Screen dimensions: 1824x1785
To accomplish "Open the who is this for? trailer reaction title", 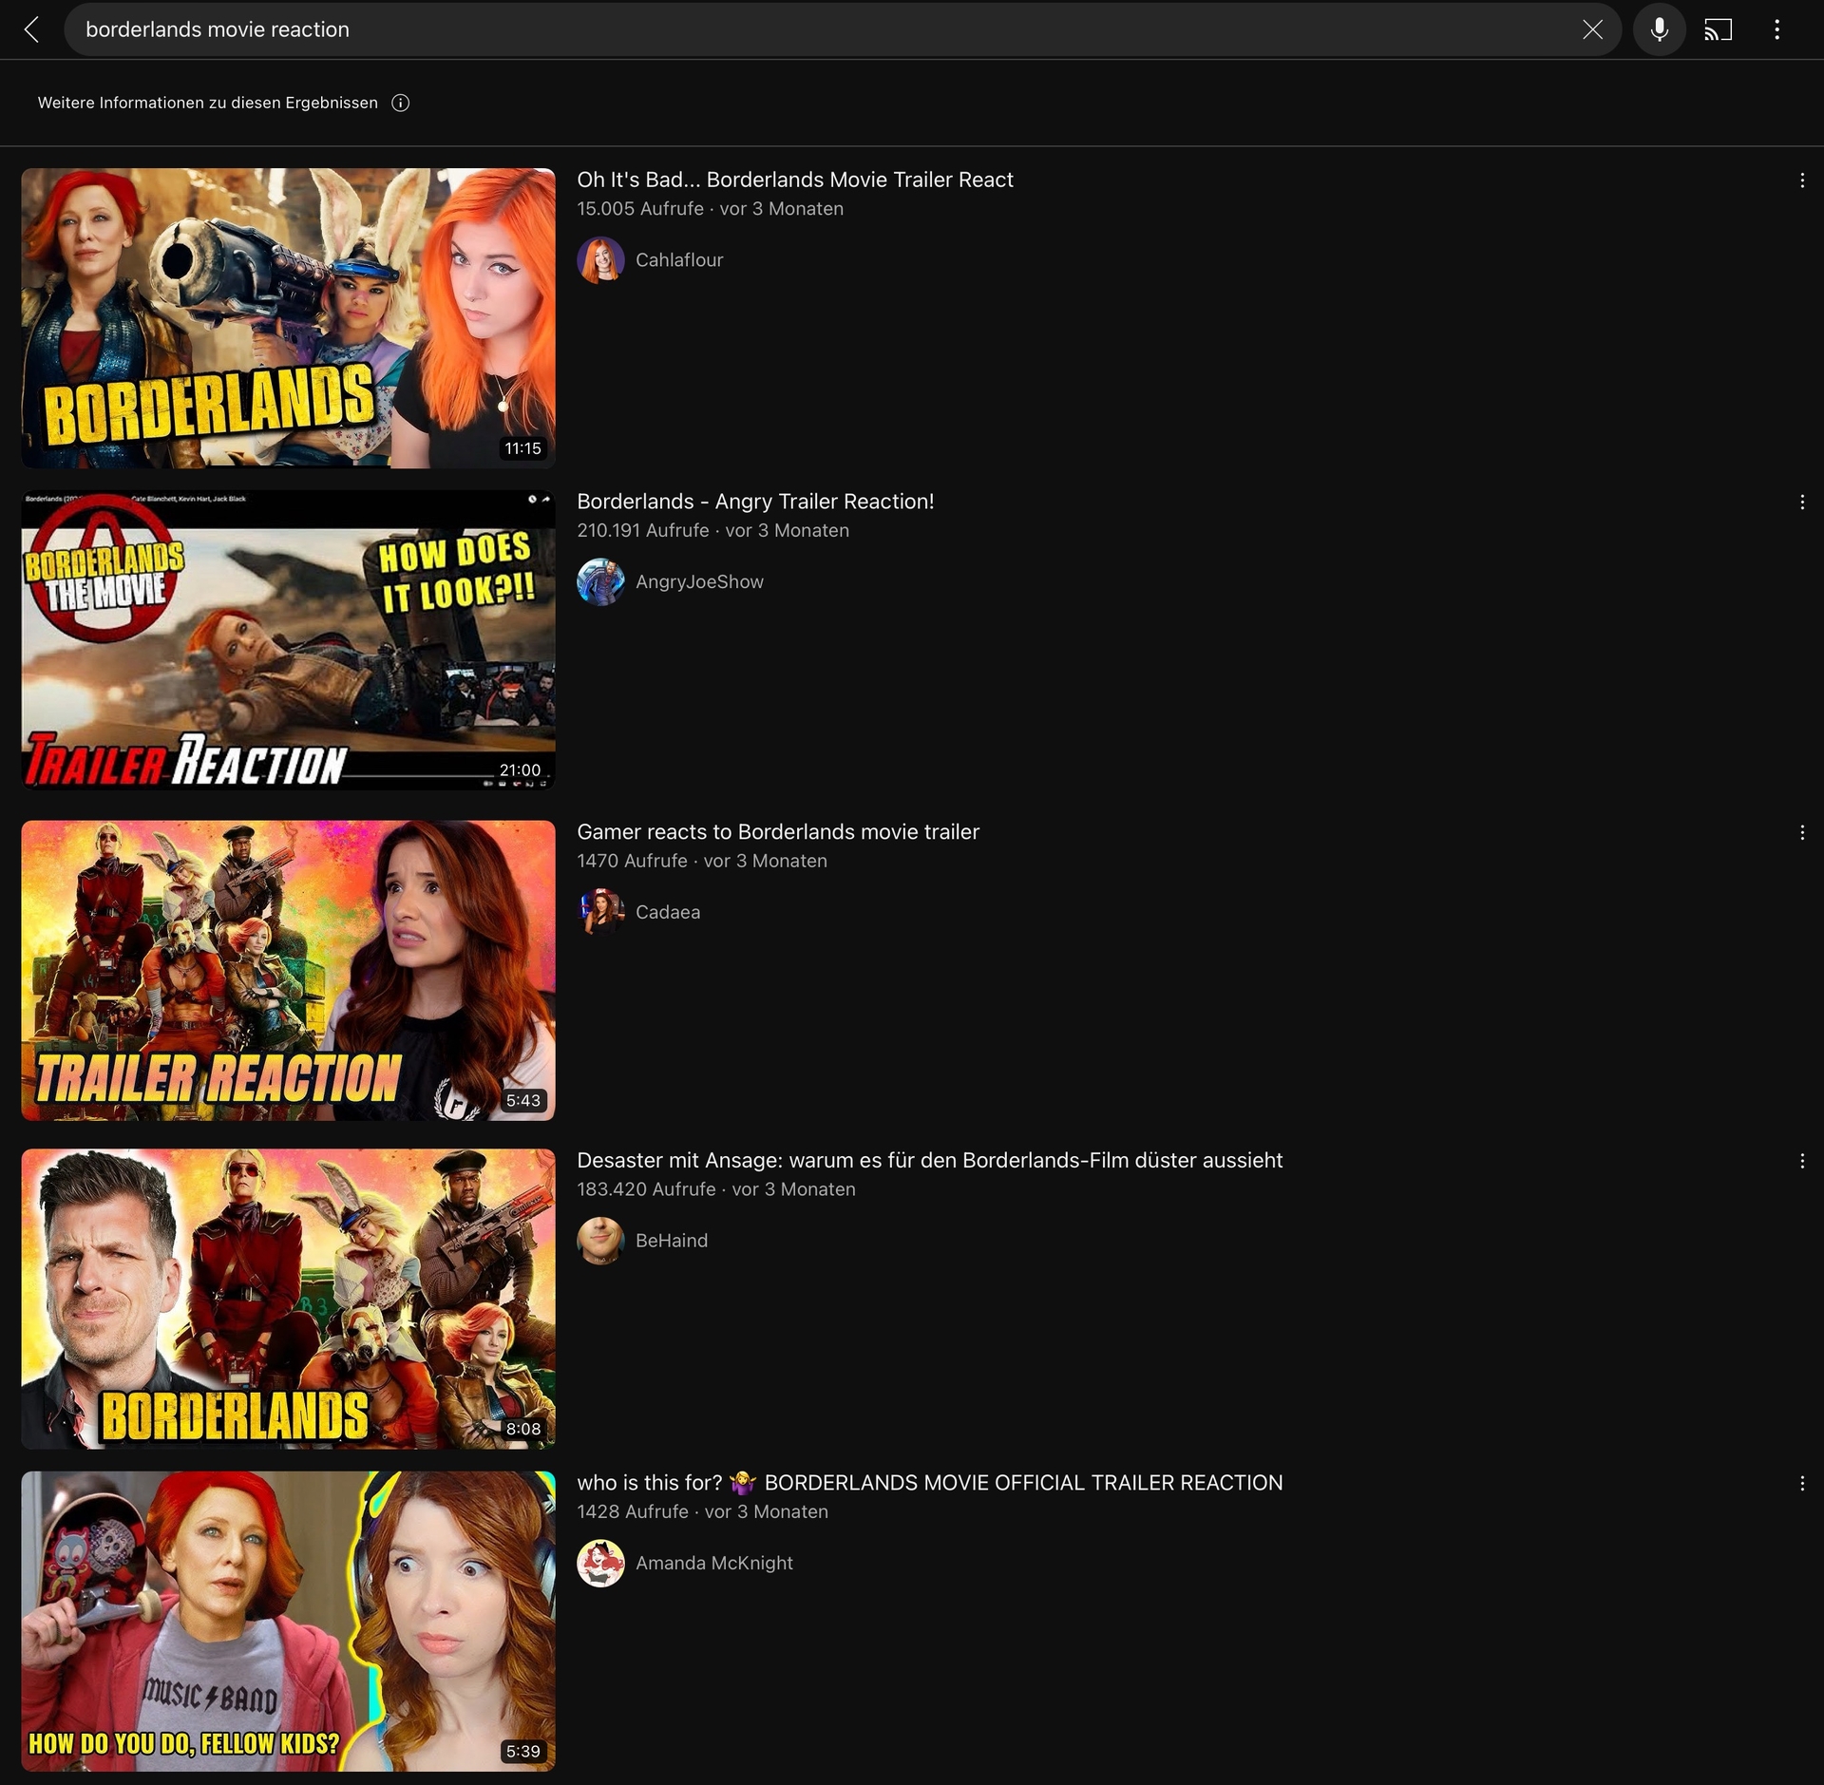I will 930,1484.
